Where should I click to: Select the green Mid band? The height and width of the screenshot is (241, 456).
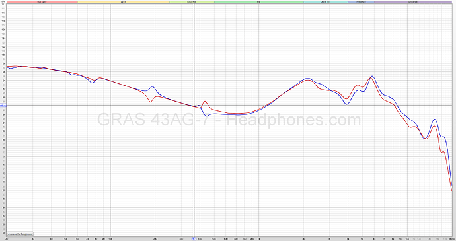point(259,2)
